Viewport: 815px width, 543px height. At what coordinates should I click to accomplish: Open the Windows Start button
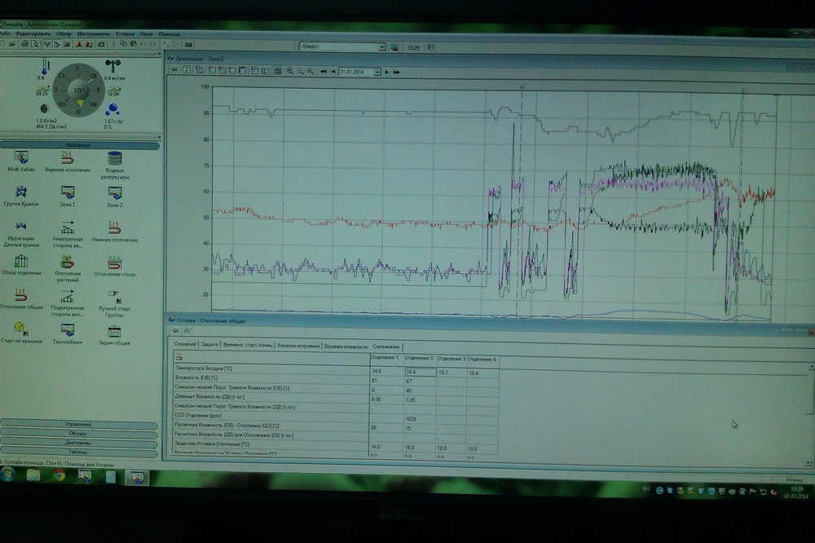7,475
